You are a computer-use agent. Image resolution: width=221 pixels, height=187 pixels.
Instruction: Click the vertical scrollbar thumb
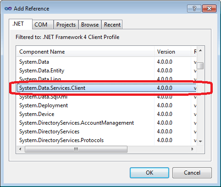[200, 66]
